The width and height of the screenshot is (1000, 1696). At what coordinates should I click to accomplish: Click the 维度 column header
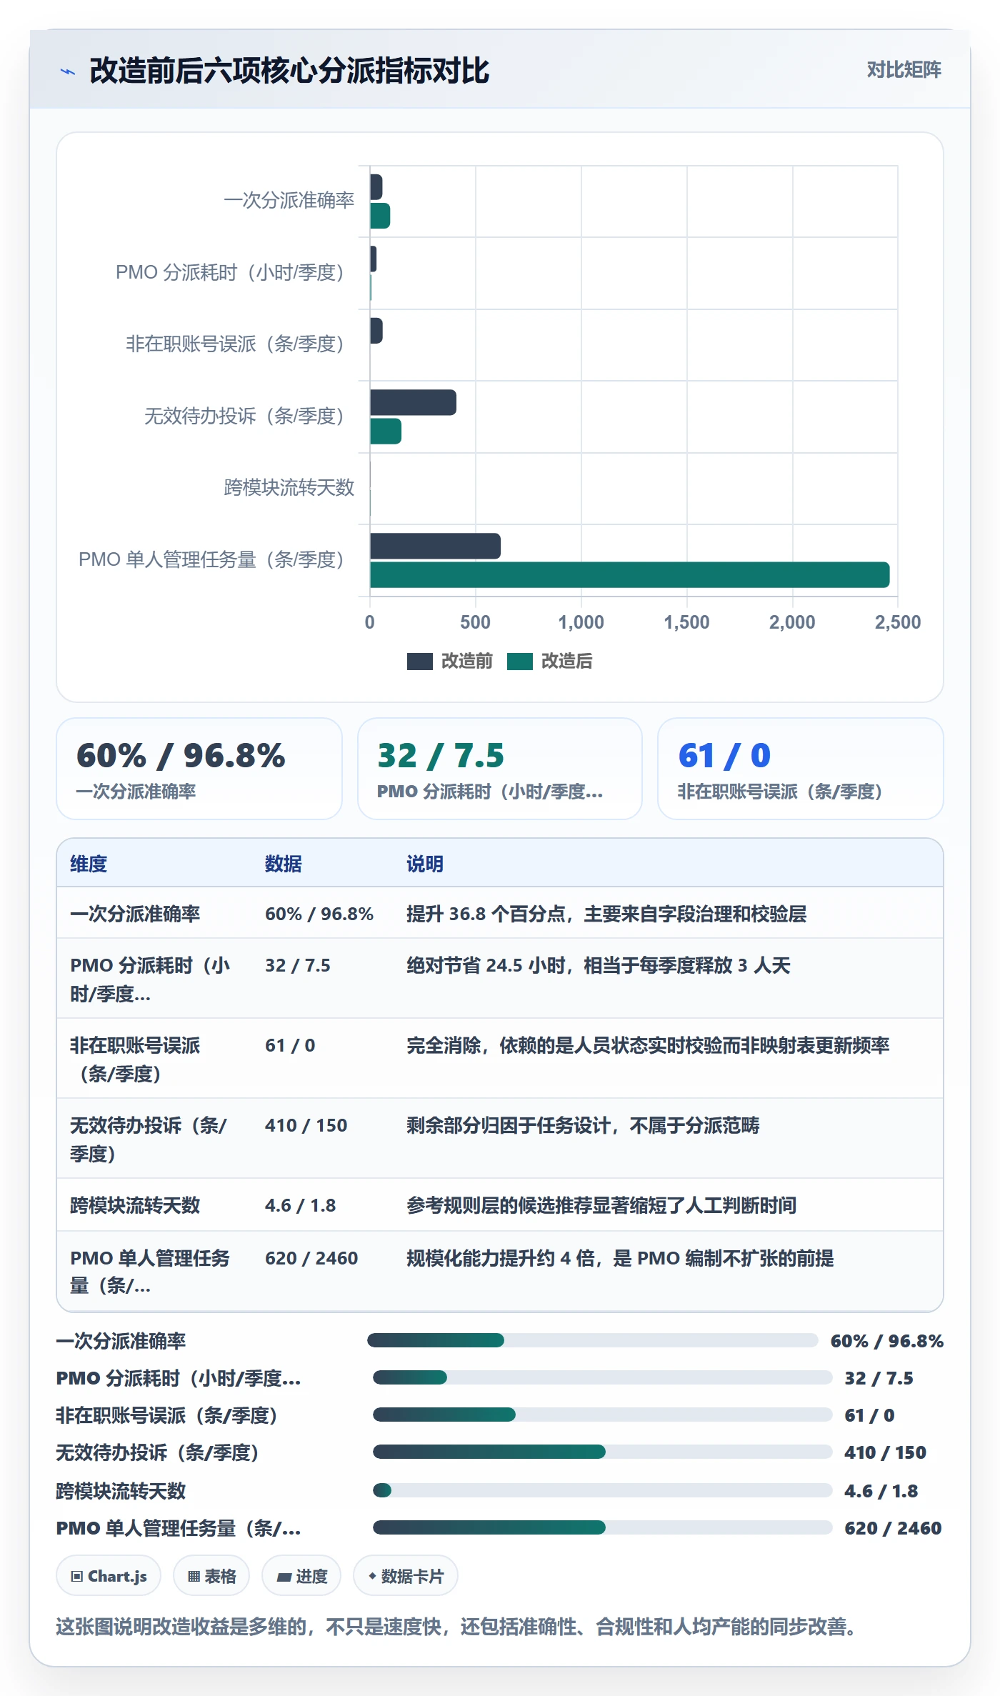(x=89, y=864)
